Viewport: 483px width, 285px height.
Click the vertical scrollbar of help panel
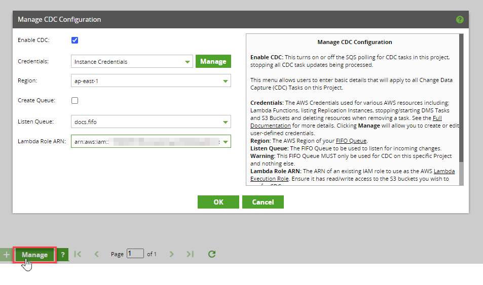pyautogui.click(x=461, y=98)
